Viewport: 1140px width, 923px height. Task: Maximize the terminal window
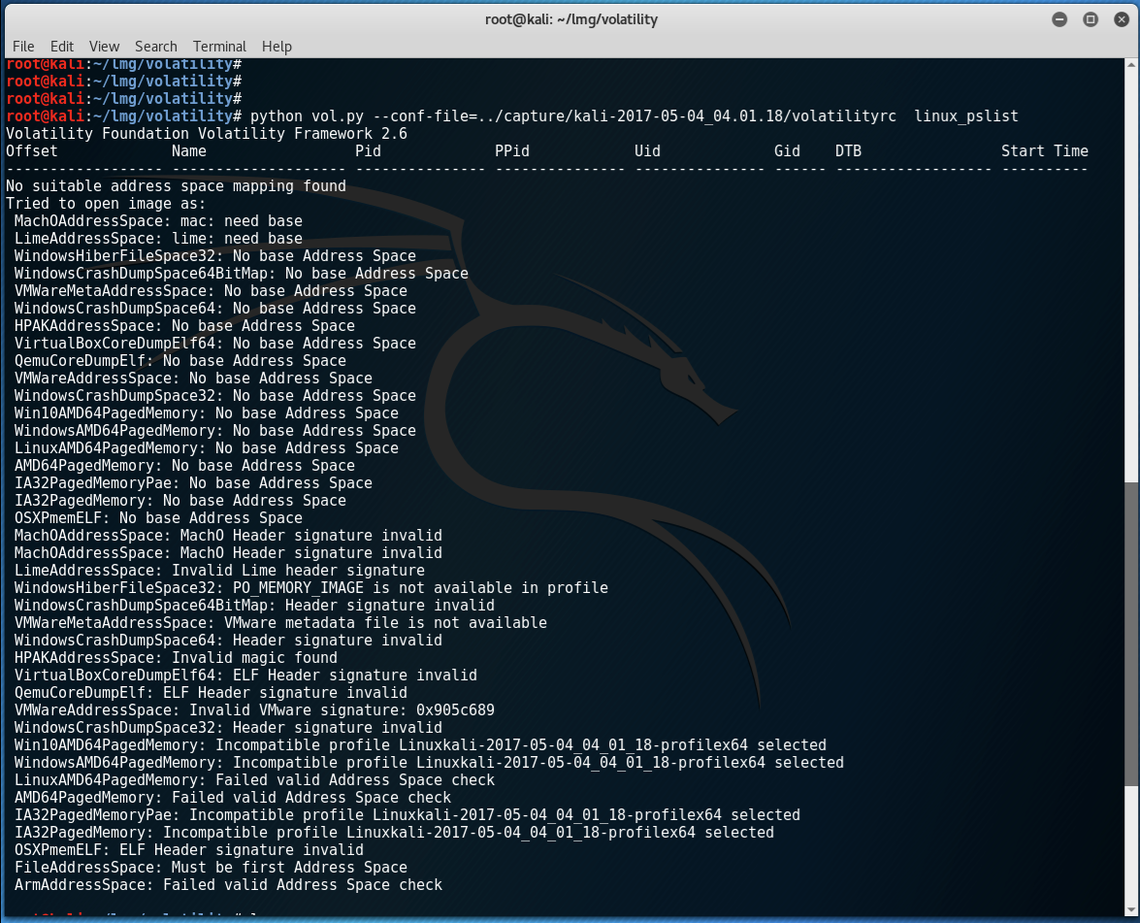[1091, 19]
